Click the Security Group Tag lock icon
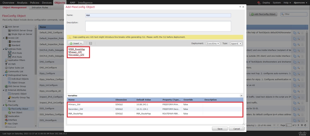310x136 pixels. 10,97
